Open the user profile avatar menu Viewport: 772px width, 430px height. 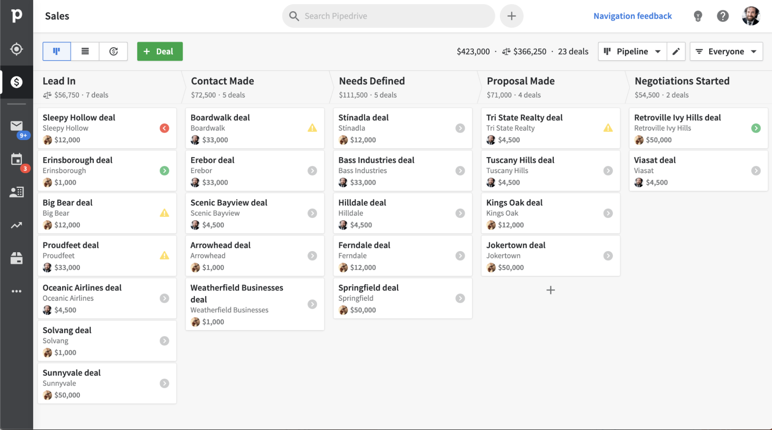751,16
